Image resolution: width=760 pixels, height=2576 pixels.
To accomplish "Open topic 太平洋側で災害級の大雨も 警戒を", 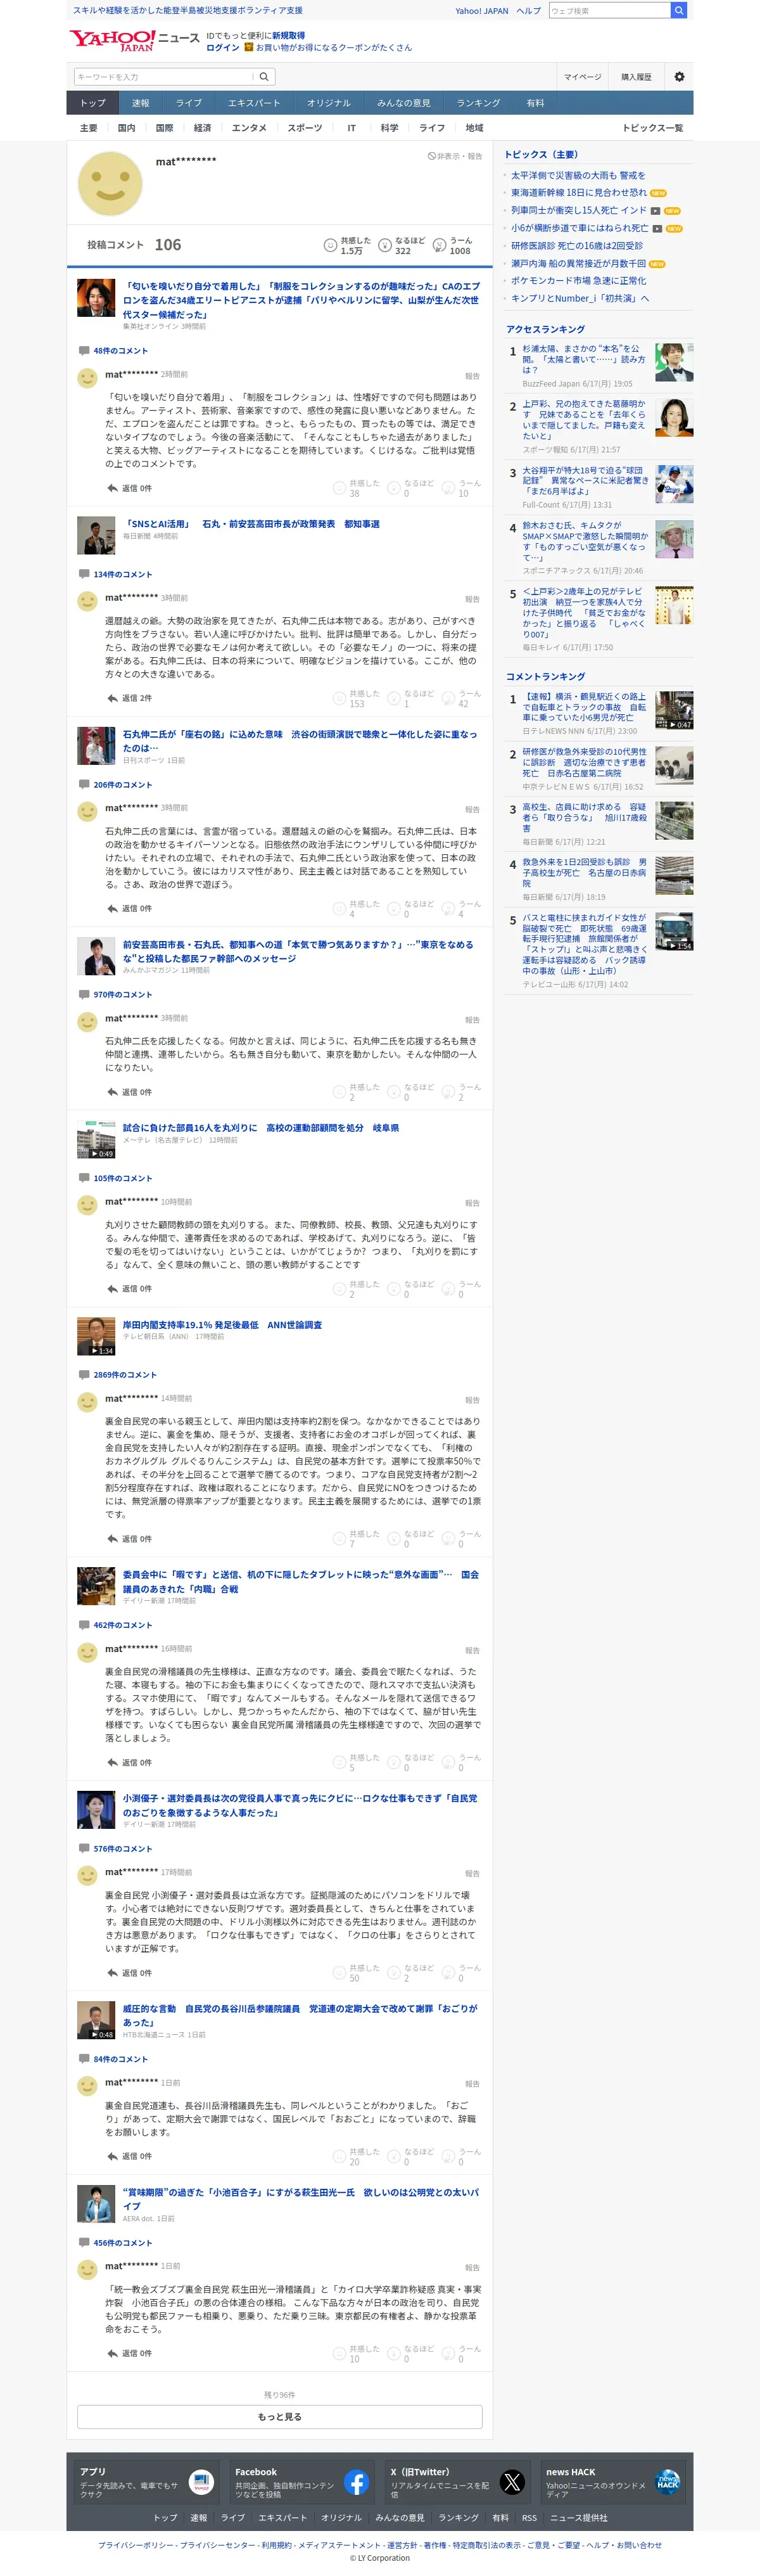I will click(x=578, y=175).
